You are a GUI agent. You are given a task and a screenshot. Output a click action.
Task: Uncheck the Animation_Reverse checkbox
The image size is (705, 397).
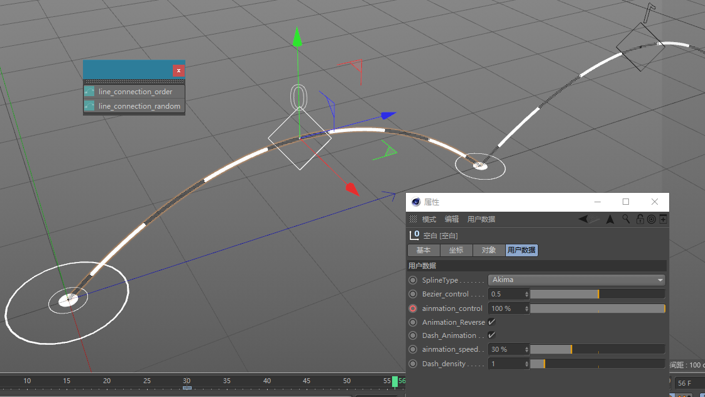click(x=491, y=322)
